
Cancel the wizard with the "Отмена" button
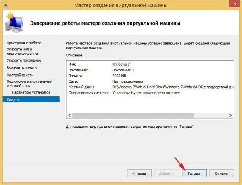(221, 173)
